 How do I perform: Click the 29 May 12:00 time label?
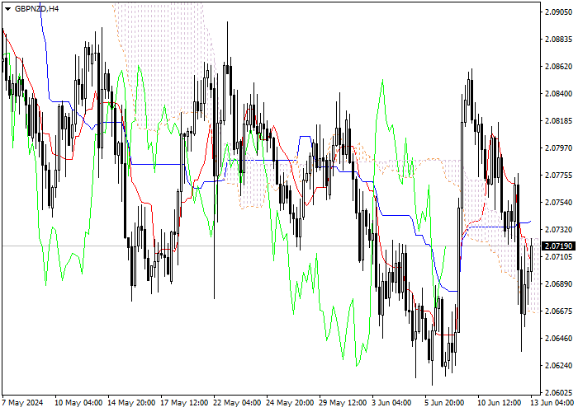tap(343, 403)
